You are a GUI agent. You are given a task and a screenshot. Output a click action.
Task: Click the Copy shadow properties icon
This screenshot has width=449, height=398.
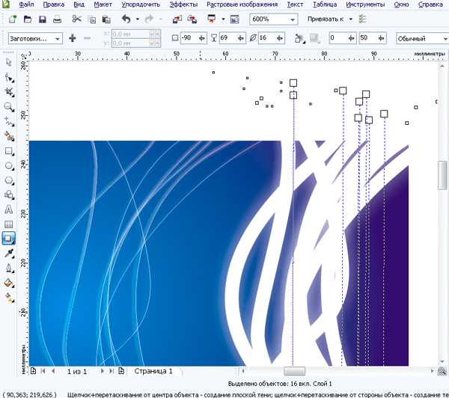299,38
